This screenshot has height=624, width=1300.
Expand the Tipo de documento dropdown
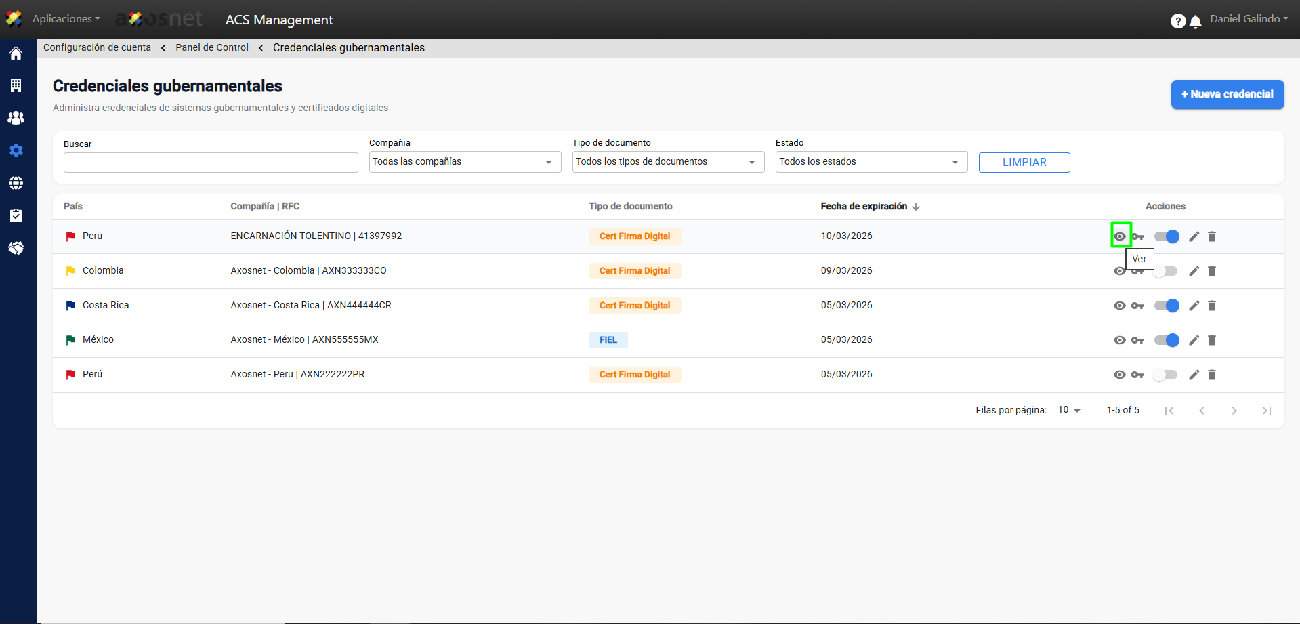(668, 162)
